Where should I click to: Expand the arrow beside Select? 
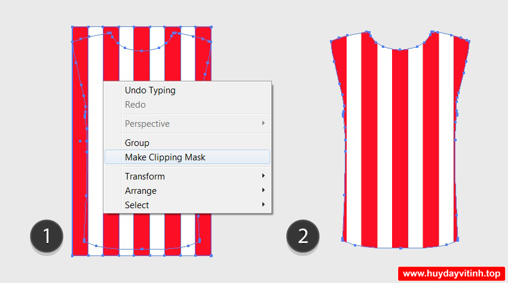264,204
